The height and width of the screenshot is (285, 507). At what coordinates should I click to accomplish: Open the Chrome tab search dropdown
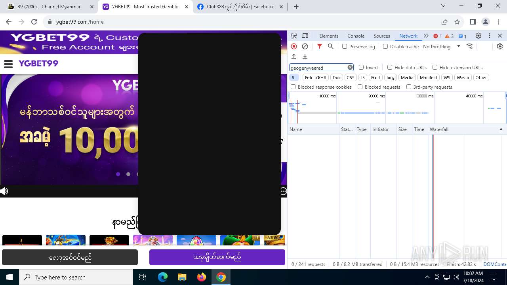[443, 6]
